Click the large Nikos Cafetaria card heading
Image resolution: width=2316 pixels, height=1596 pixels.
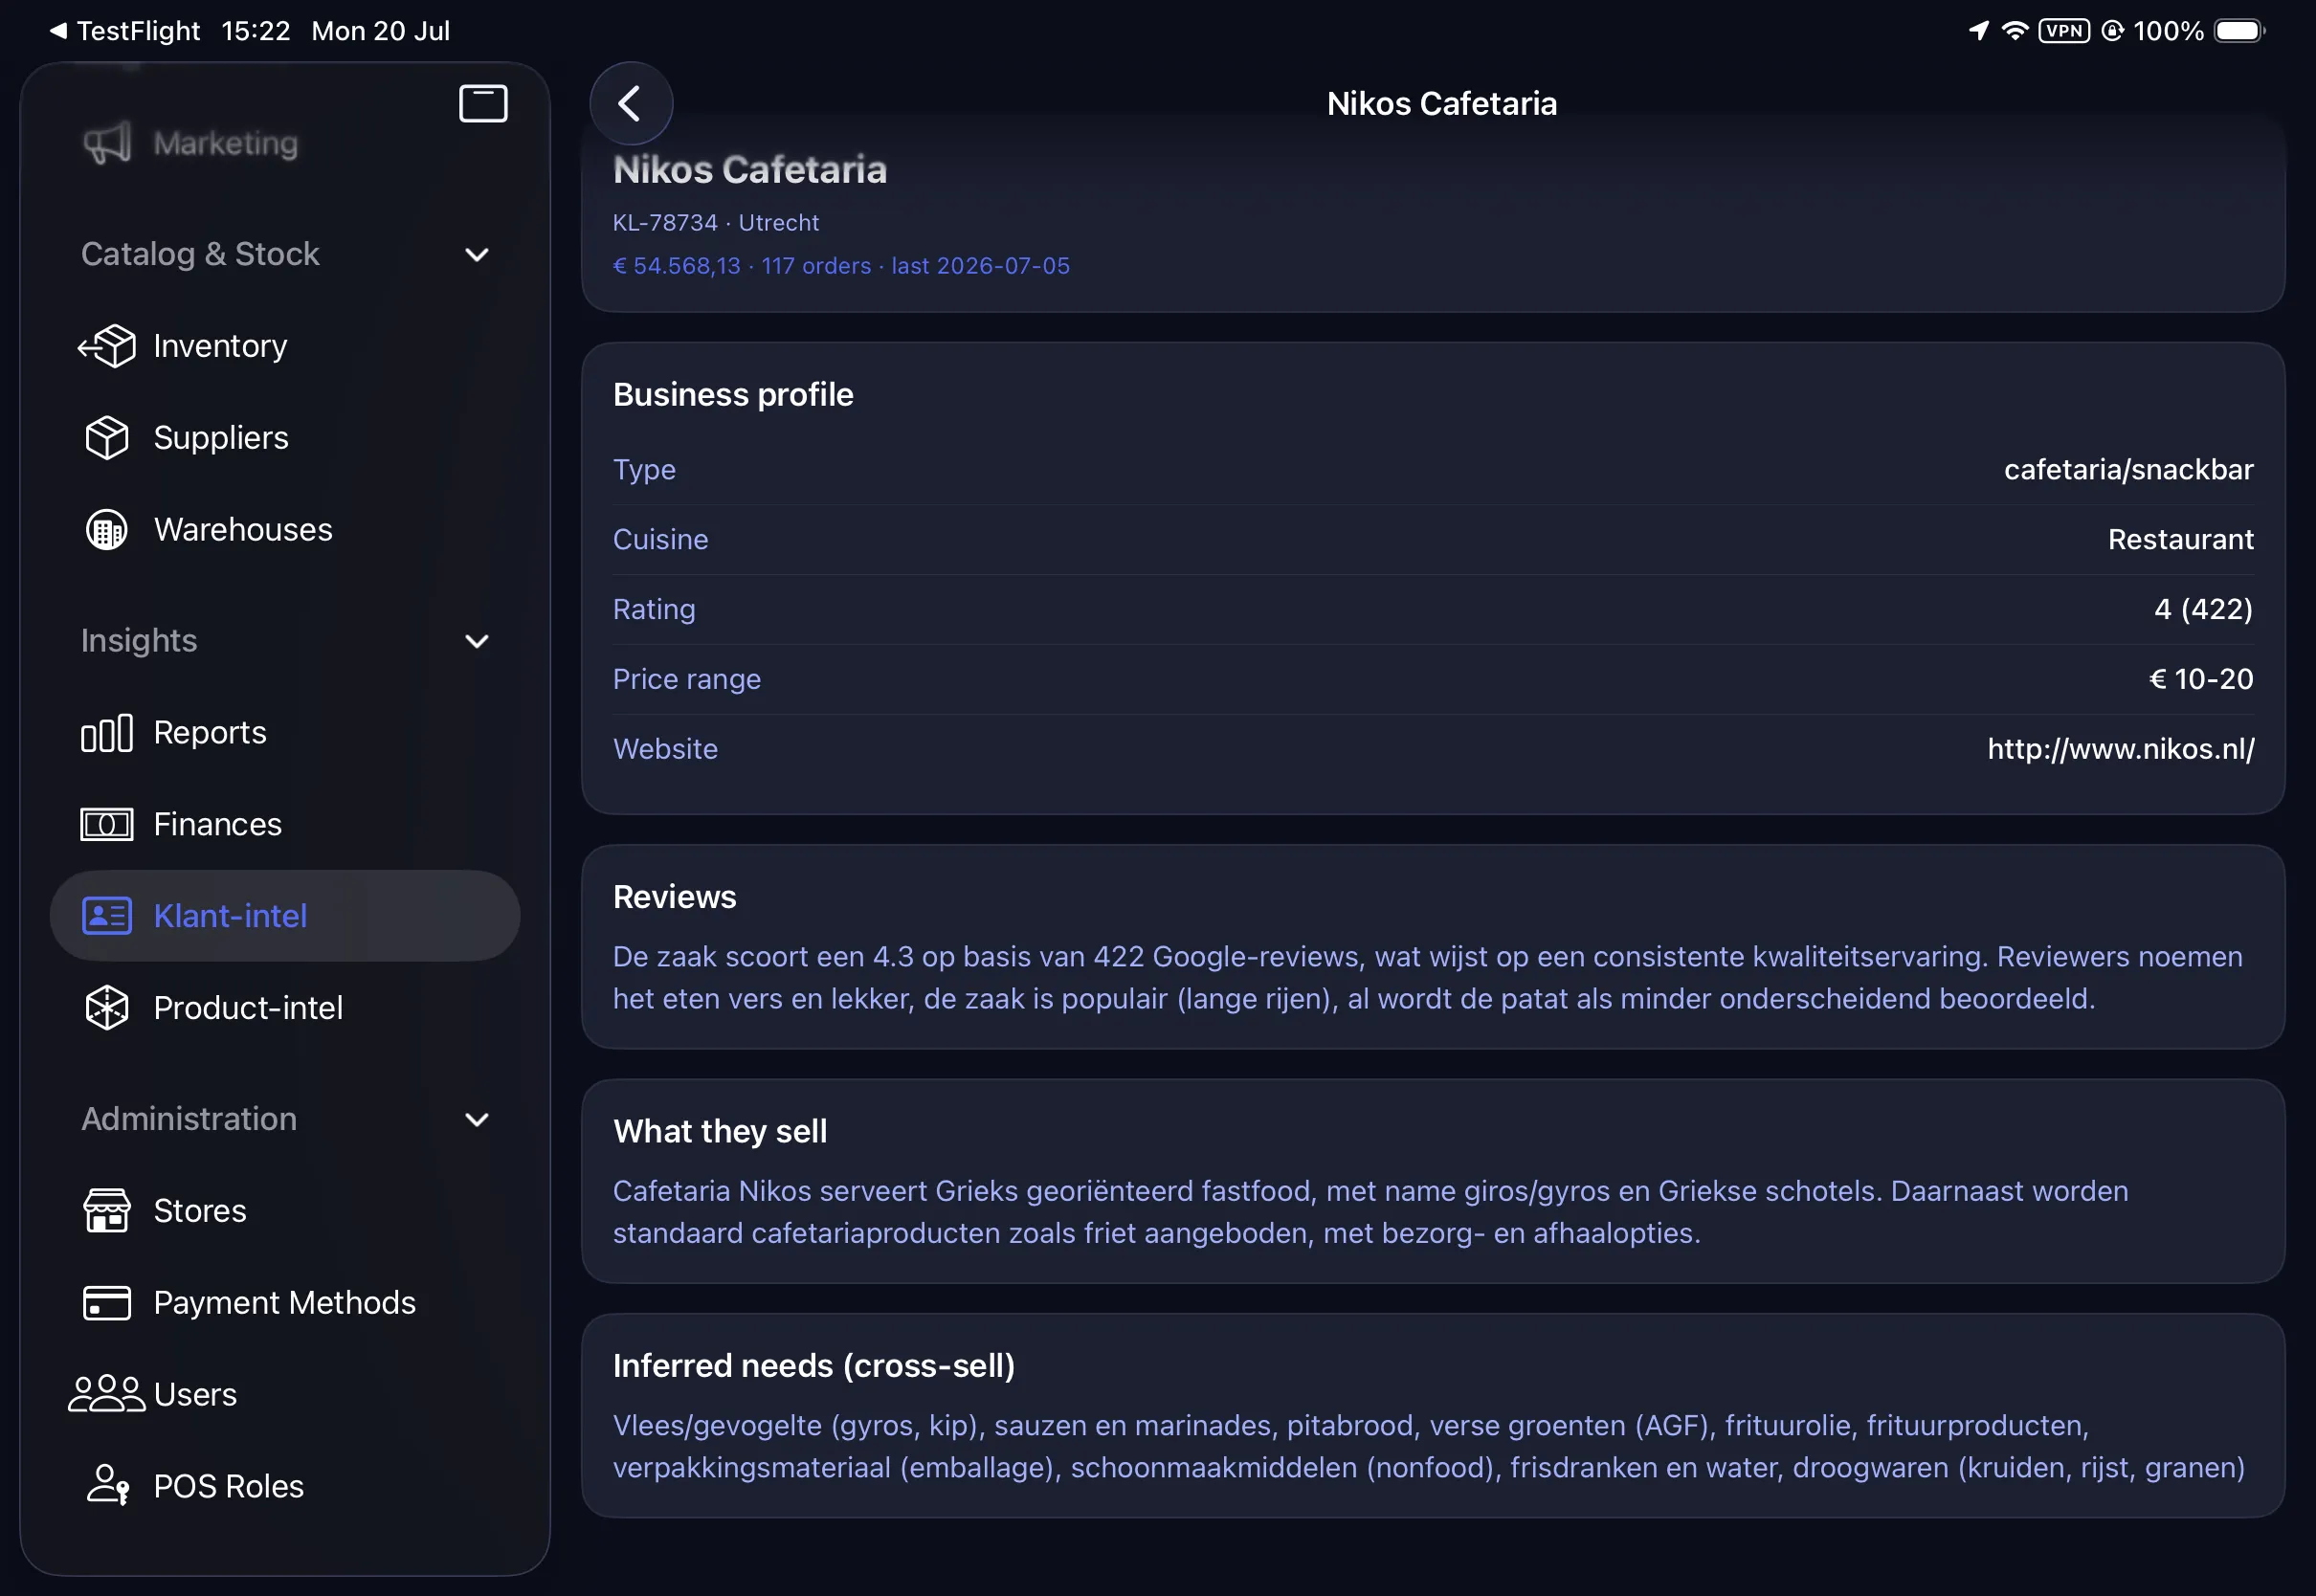pos(750,170)
